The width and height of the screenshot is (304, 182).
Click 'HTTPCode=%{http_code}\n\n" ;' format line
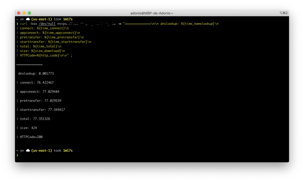point(46,55)
